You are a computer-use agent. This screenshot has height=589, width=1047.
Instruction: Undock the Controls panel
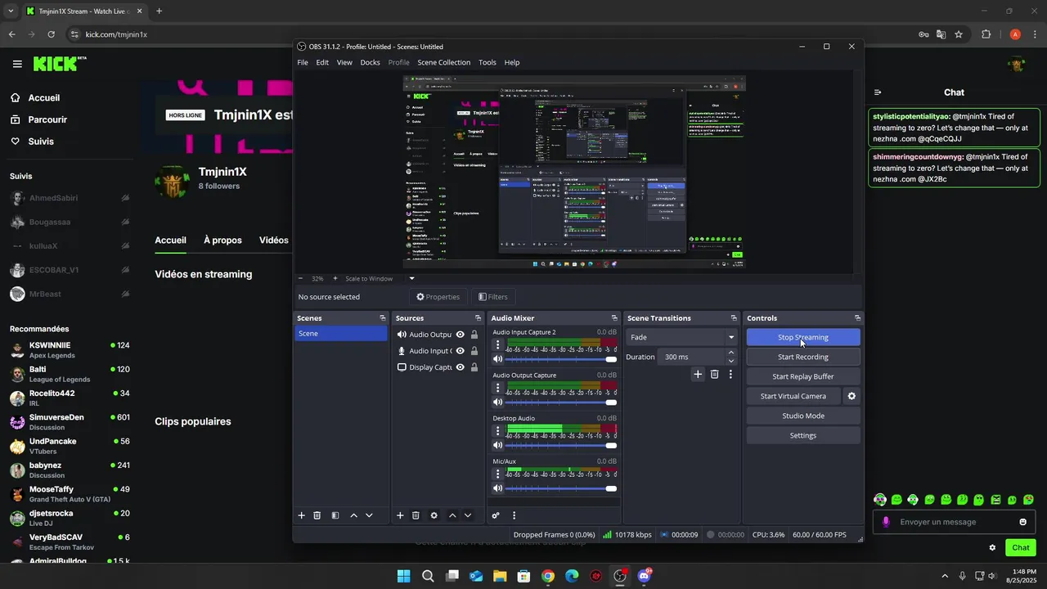(x=857, y=318)
